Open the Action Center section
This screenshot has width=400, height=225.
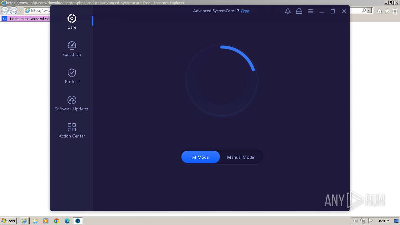point(72,130)
